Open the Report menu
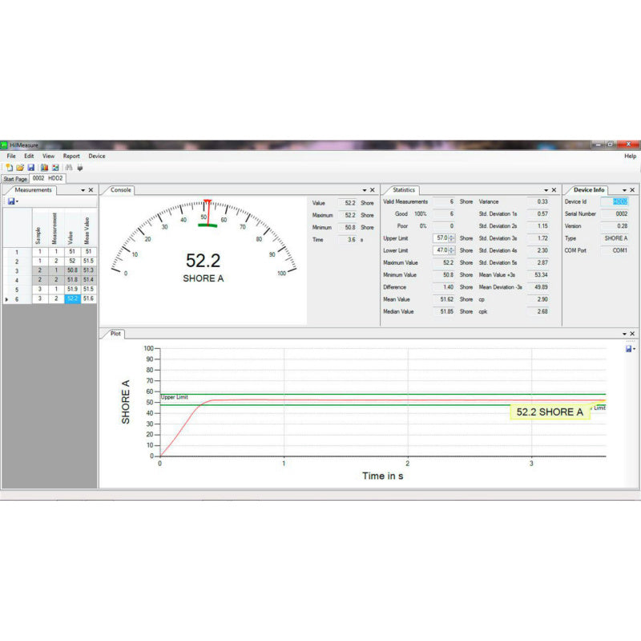This screenshot has height=641, width=641. click(x=71, y=156)
